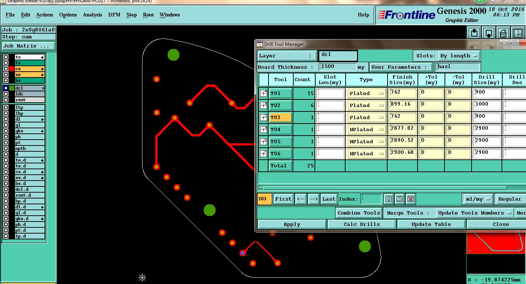Image resolution: width=526 pixels, height=284 pixels.
Task: Click the grid marker on the drl layer
Action: click(x=43, y=88)
